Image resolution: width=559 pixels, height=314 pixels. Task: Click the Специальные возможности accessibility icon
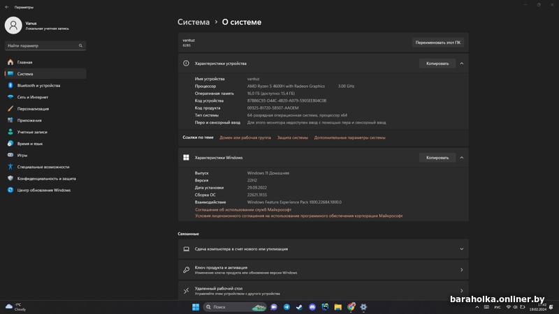coord(10,167)
